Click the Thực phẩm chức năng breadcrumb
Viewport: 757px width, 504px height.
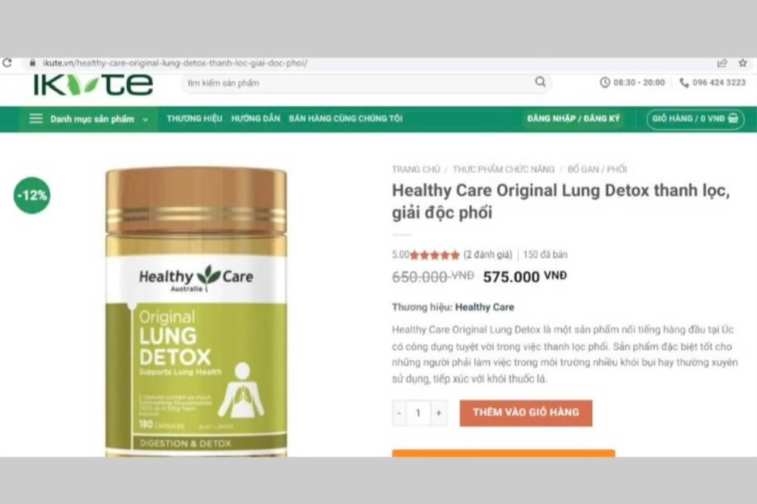coord(503,169)
